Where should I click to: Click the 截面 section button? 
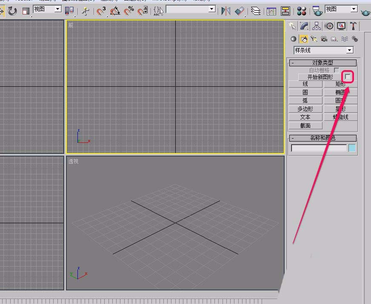[x=305, y=125]
